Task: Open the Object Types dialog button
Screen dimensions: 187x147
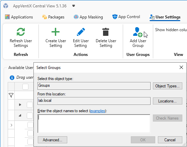Action: click(168, 86)
